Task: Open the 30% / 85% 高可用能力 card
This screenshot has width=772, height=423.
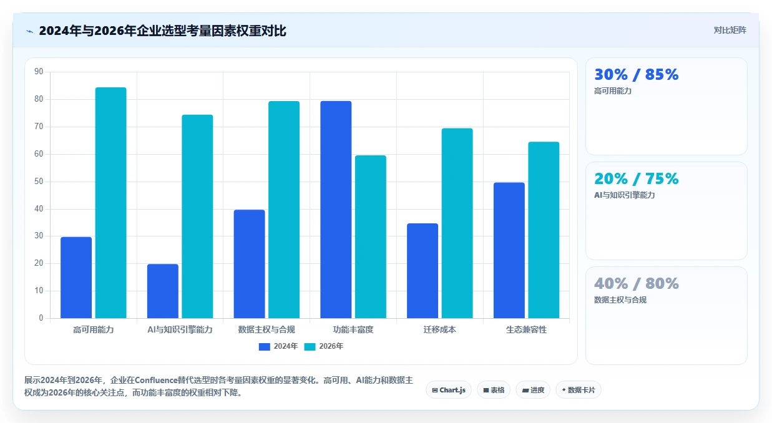Action: tap(666, 106)
